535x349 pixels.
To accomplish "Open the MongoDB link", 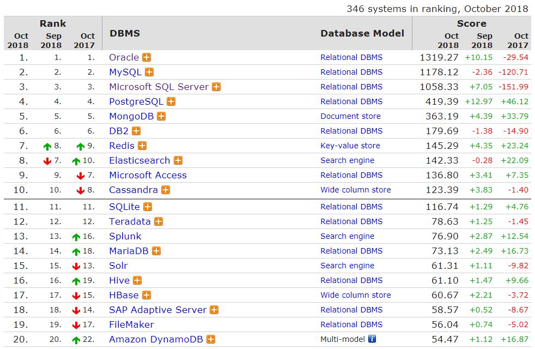I will pyautogui.click(x=131, y=116).
